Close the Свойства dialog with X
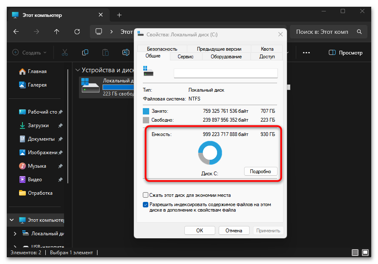 point(281,34)
